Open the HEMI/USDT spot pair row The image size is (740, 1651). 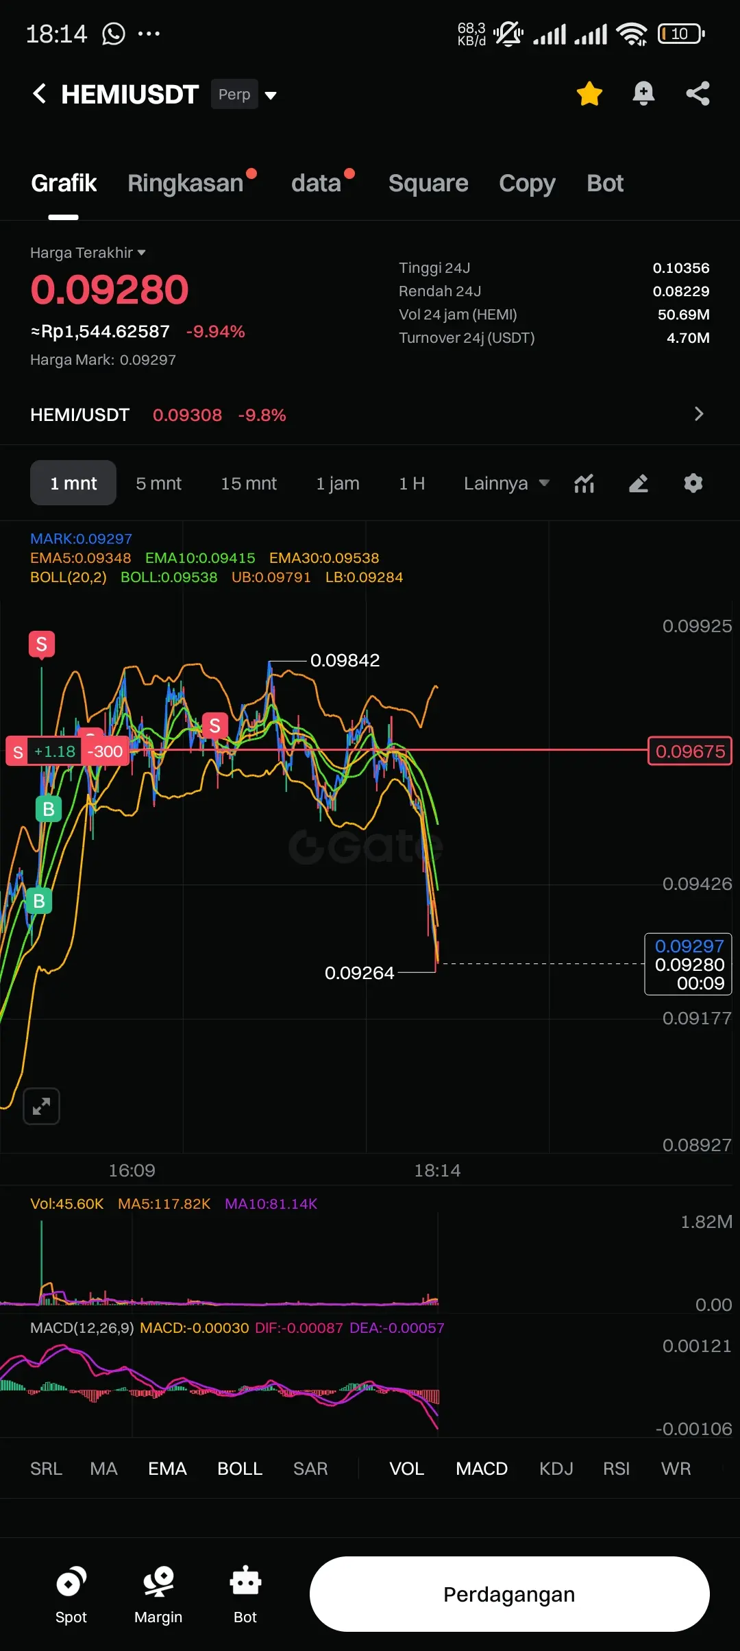[x=370, y=415]
